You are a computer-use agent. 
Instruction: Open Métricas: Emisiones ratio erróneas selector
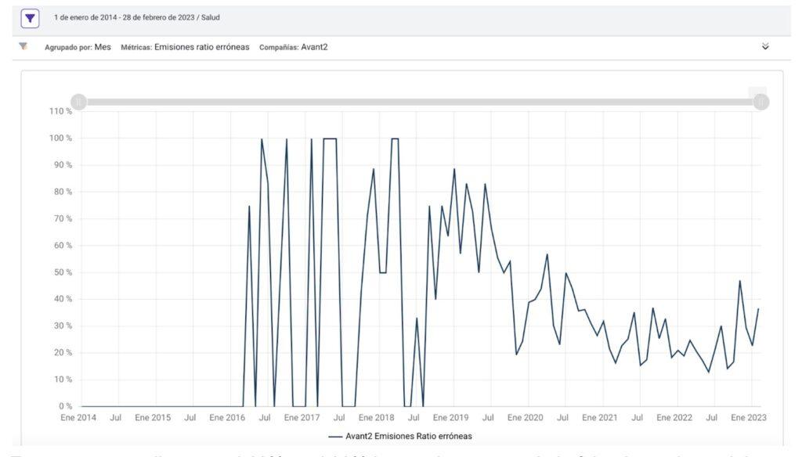tap(185, 47)
